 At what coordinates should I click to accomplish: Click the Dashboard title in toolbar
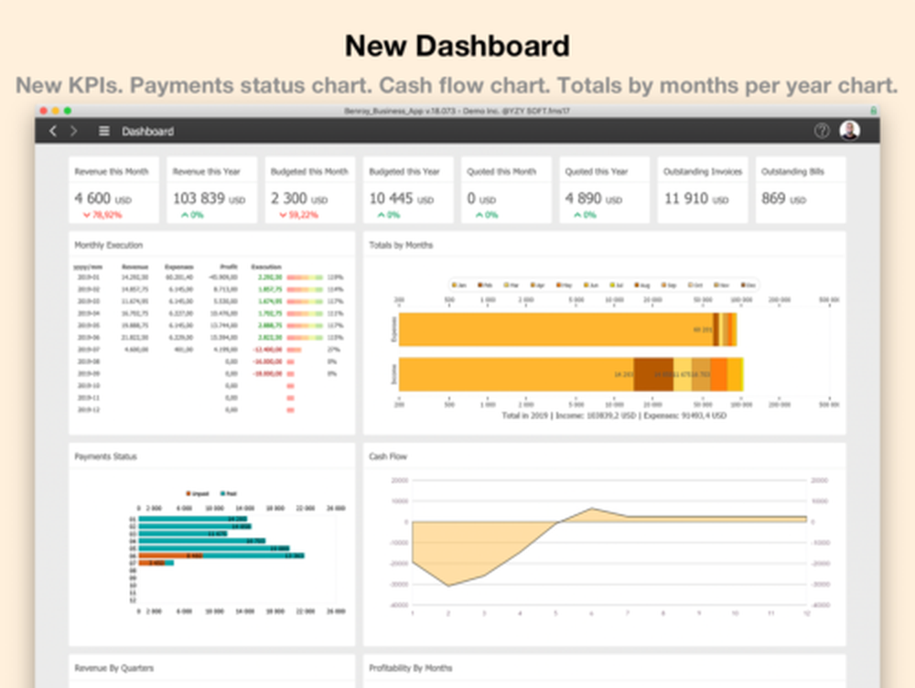click(x=147, y=132)
